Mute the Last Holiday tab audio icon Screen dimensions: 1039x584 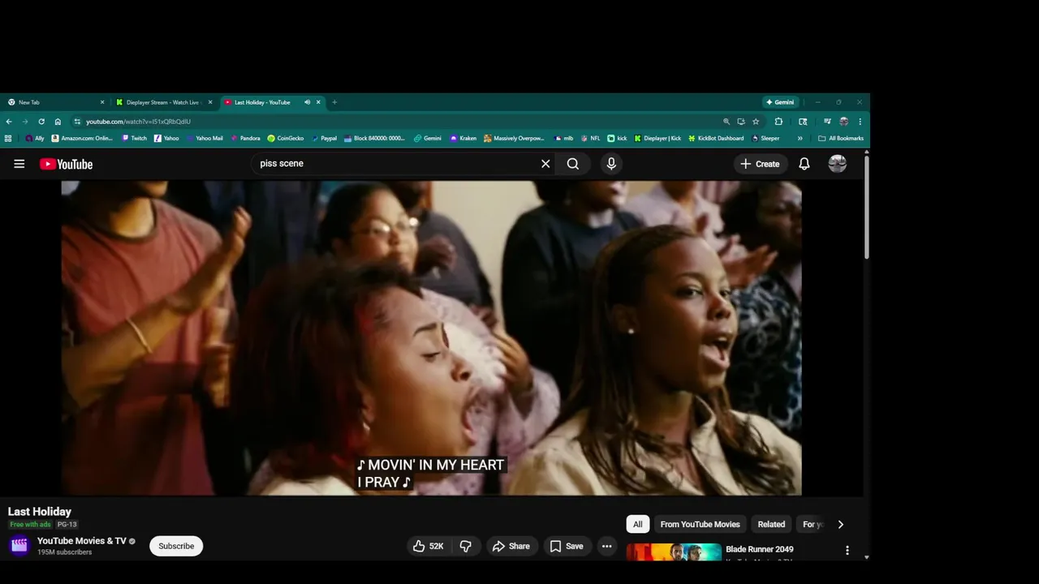(308, 102)
